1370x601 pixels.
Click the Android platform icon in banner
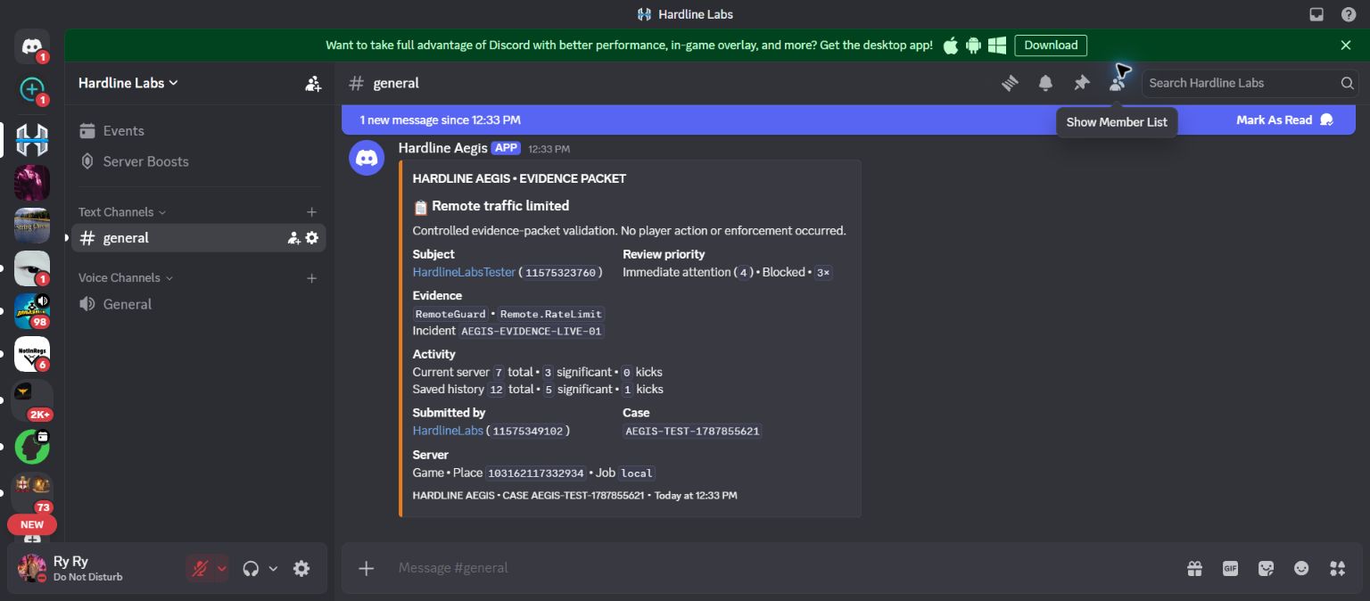coord(973,45)
